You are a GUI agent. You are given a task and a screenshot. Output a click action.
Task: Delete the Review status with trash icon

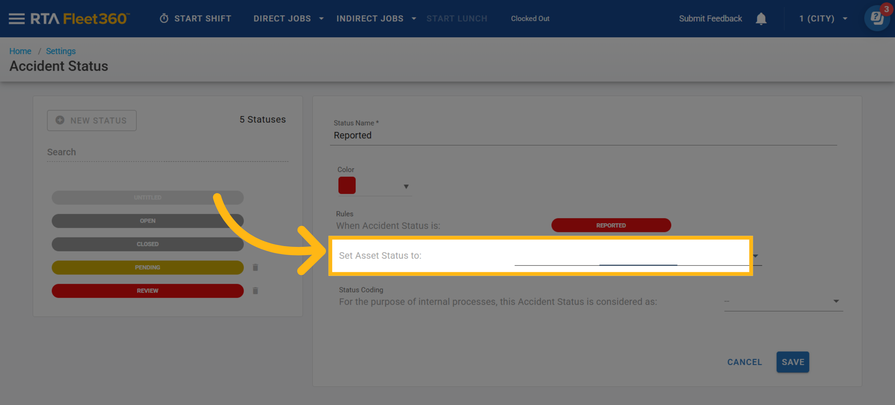click(255, 291)
